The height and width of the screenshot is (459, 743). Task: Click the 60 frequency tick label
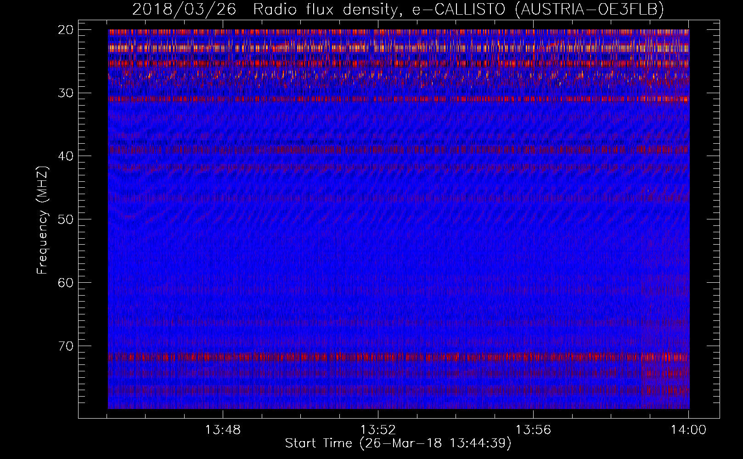(66, 282)
